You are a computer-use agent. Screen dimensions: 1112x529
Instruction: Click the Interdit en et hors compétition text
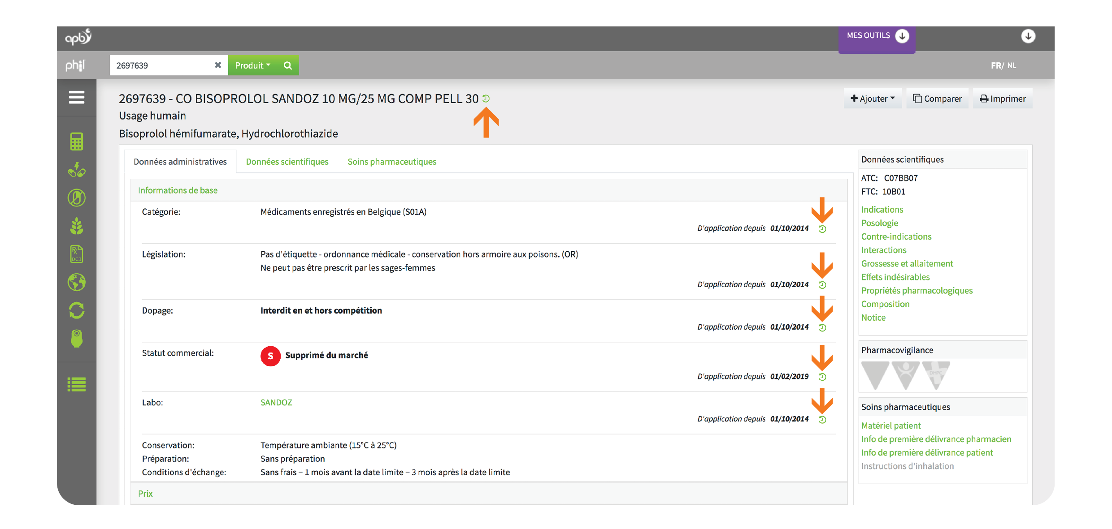(321, 310)
